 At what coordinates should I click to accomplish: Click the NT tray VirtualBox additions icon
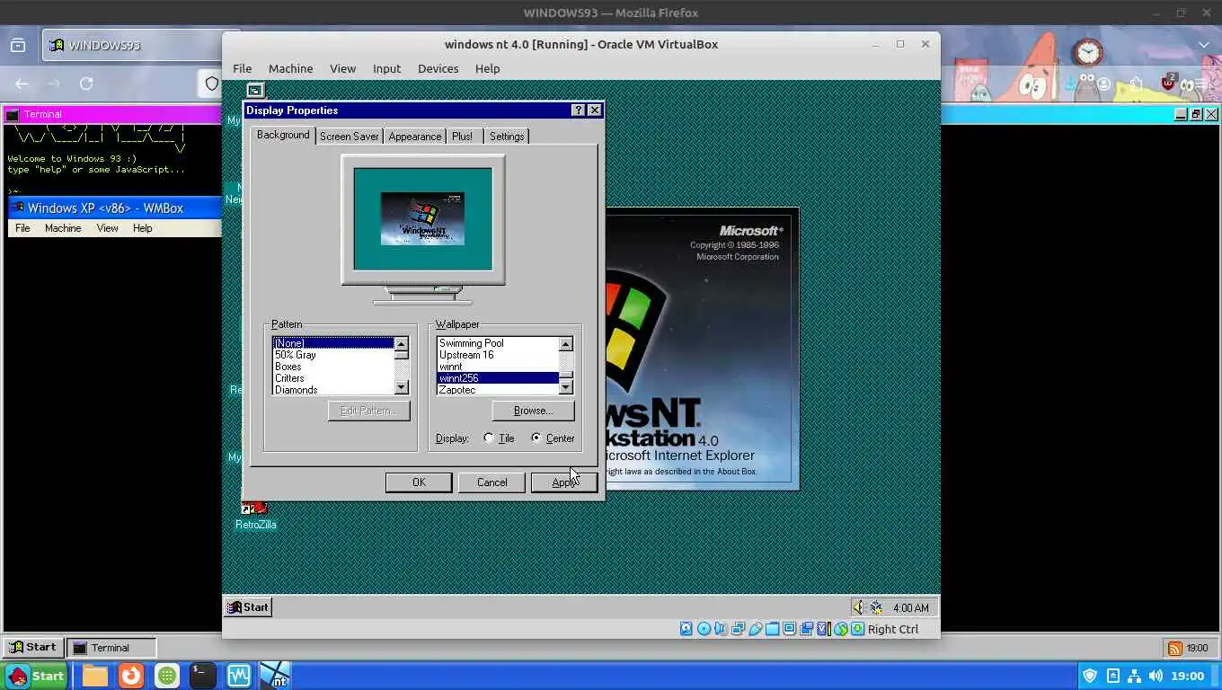pos(876,607)
